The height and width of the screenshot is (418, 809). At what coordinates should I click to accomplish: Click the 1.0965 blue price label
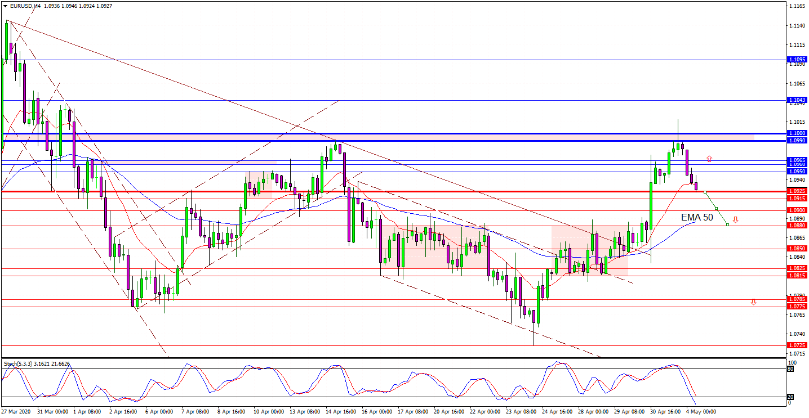coord(797,160)
